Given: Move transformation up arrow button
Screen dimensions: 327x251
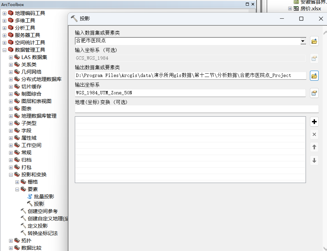Looking at the screenshot, I should [x=314, y=147].
